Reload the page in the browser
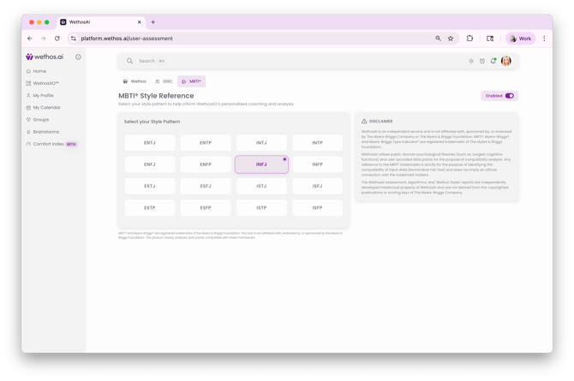This screenshot has width=574, height=381. [57, 39]
